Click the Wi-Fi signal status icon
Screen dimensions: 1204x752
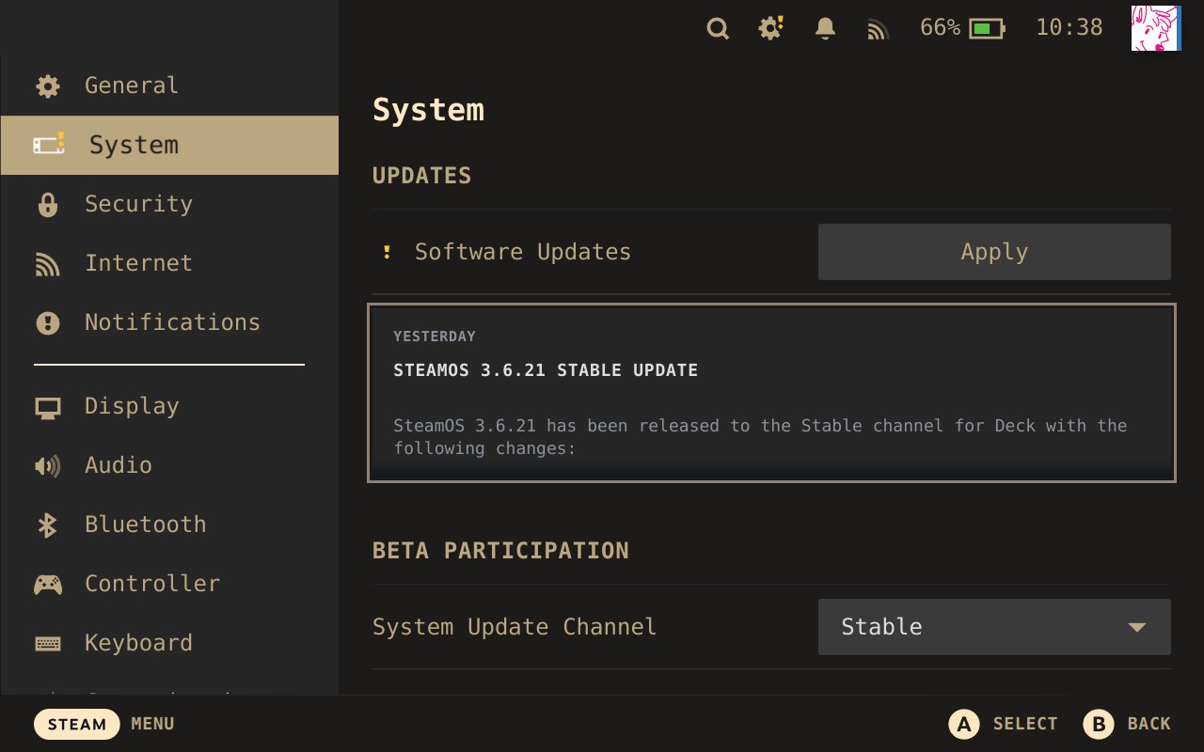(878, 30)
